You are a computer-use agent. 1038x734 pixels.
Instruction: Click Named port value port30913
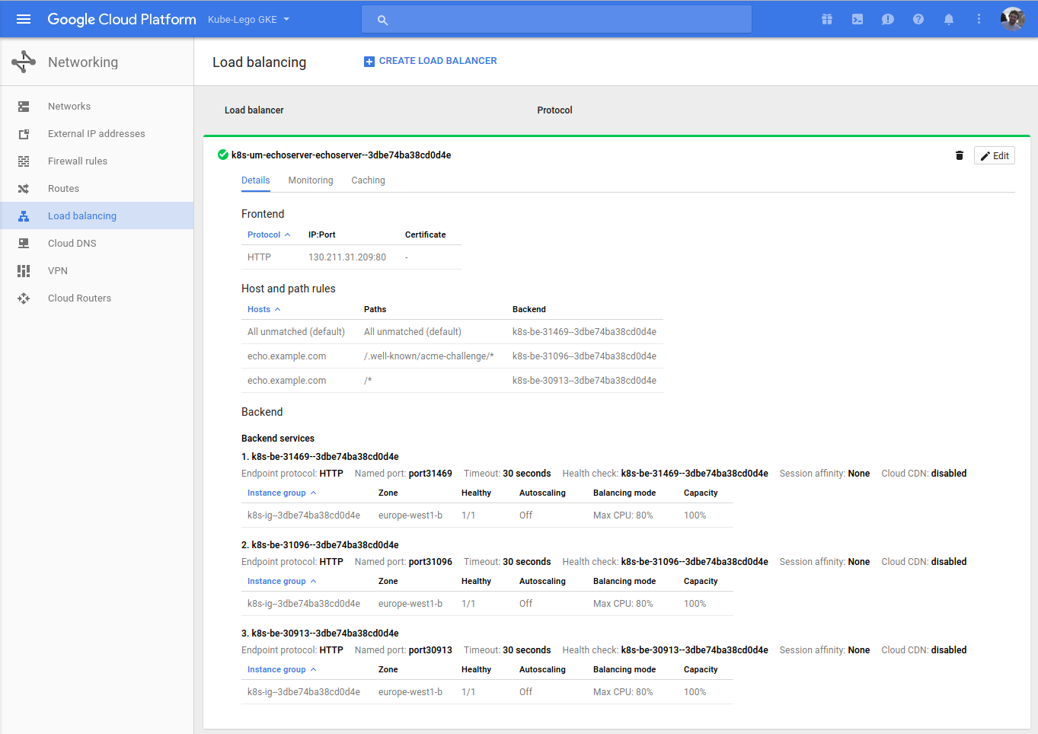430,650
